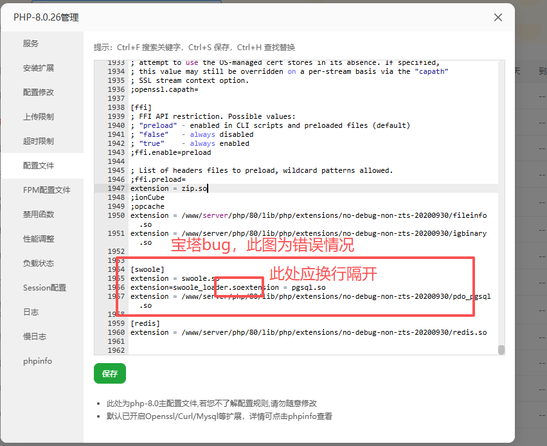Open 性能调整 settings

[x=39, y=239]
